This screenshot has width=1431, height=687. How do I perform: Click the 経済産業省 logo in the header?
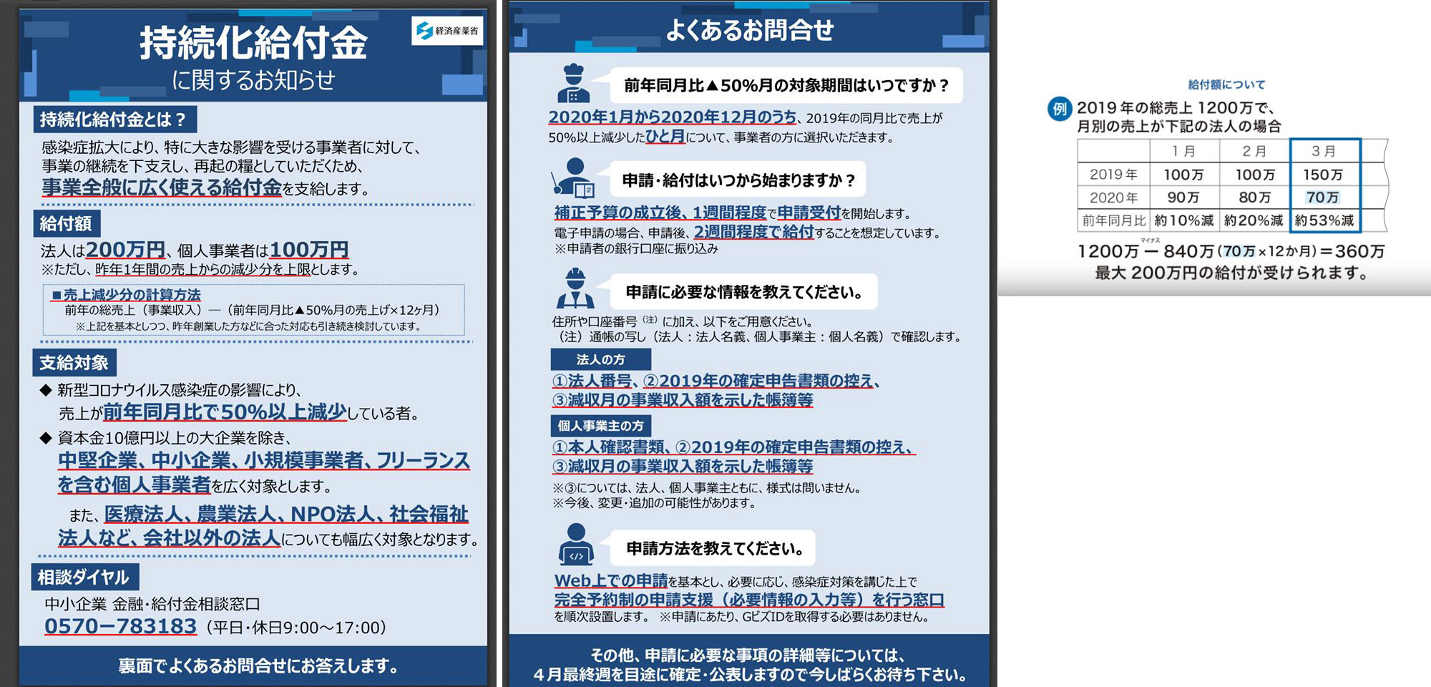coord(447,31)
